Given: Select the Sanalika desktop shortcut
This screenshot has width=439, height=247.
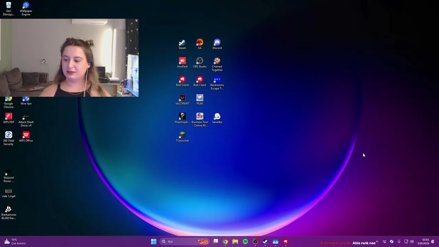Looking at the screenshot, I should (217, 119).
